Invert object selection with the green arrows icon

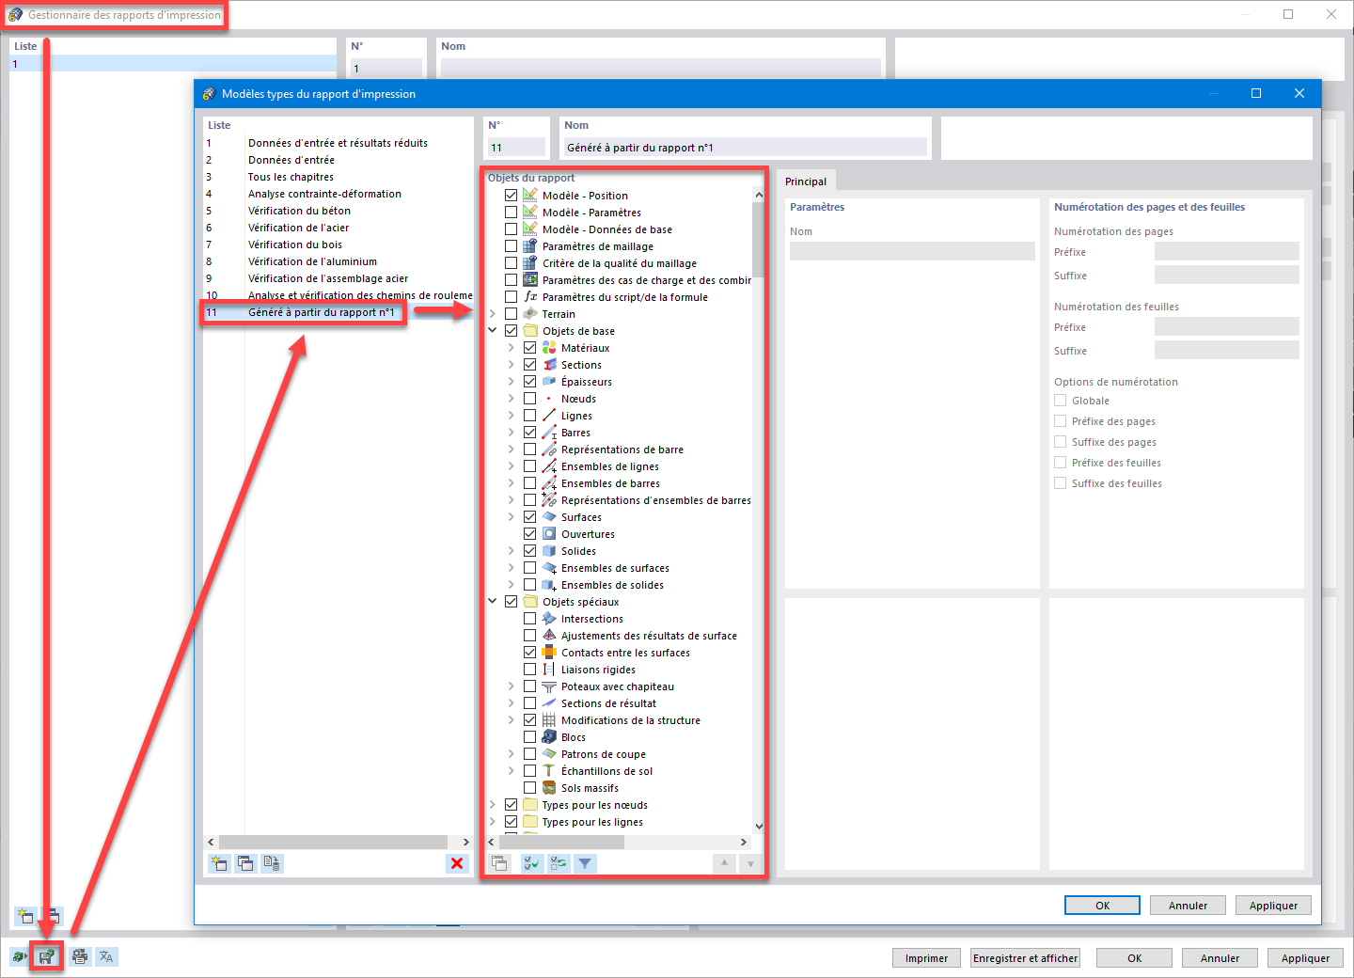(558, 863)
